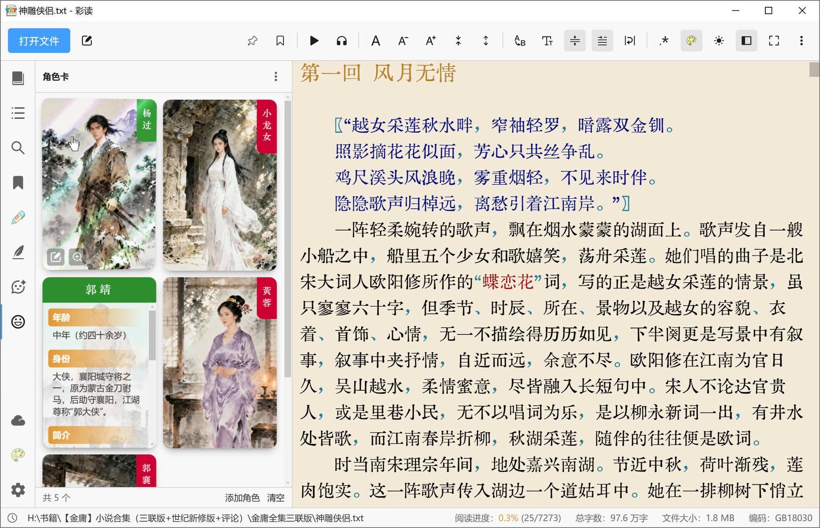The height and width of the screenshot is (528, 820).
Task: Edit the 杨过 card via edit icon
Action: [56, 257]
